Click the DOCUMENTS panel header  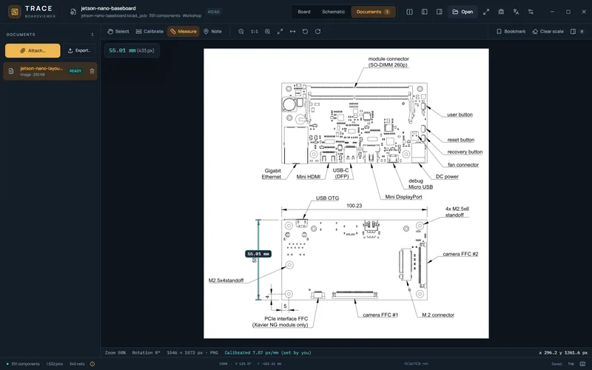(21, 34)
